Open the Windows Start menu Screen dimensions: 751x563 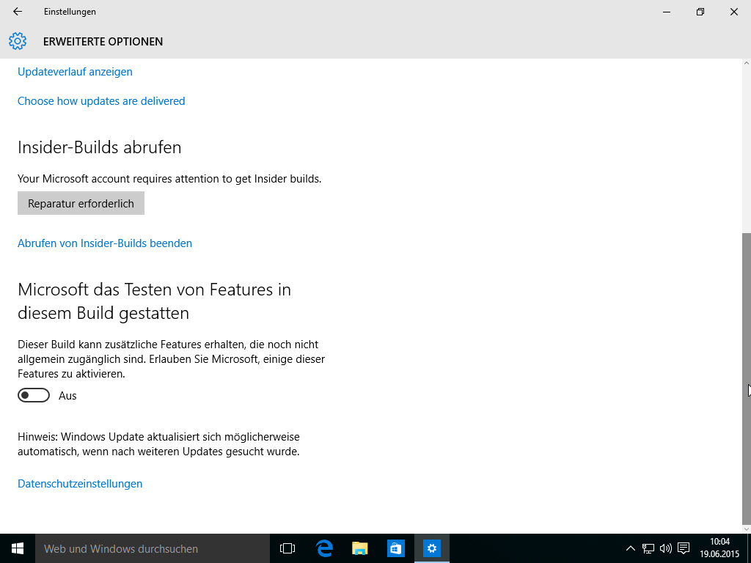coord(18,548)
